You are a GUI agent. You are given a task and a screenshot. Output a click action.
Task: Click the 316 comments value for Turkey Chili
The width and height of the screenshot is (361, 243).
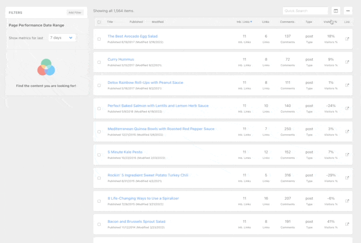(287, 175)
